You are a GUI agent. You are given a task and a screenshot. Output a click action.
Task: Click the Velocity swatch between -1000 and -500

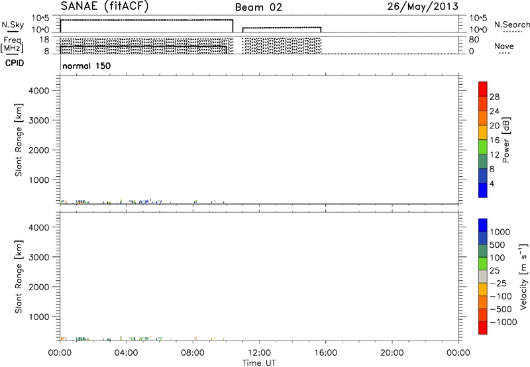[483, 315]
